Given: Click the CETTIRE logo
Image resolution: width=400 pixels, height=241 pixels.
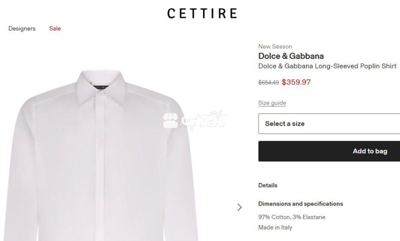Looking at the screenshot, I should [202, 13].
